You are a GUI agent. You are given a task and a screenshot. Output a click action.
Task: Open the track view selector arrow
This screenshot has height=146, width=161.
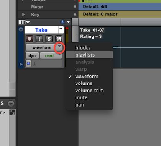[x=59, y=47]
